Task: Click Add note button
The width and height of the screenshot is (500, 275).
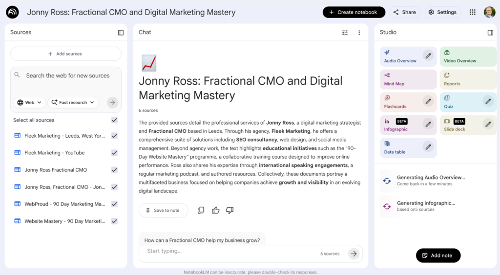Action: coord(438,256)
